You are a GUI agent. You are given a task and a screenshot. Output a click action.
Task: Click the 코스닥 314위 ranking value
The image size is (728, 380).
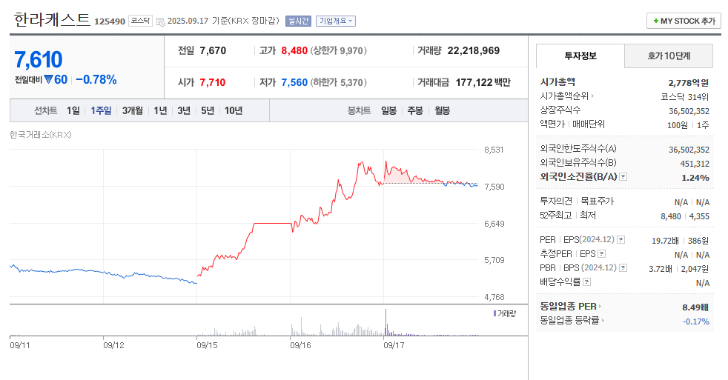click(685, 97)
